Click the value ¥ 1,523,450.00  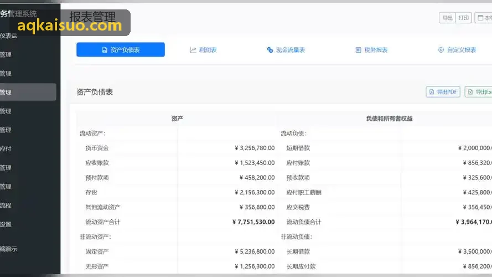(255, 163)
